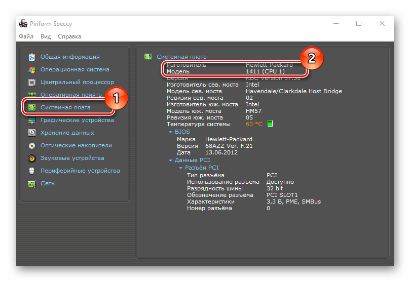Click the Оптические накопители disc icon
The image size is (410, 282).
coord(32,145)
